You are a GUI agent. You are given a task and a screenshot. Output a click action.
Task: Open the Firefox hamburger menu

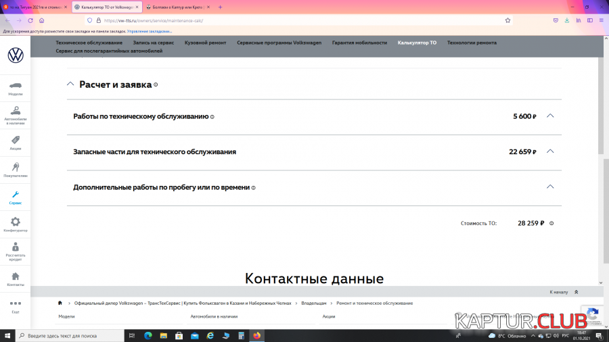click(602, 20)
